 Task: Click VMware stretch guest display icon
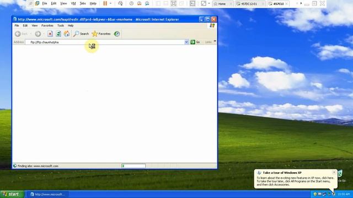point(204,3)
